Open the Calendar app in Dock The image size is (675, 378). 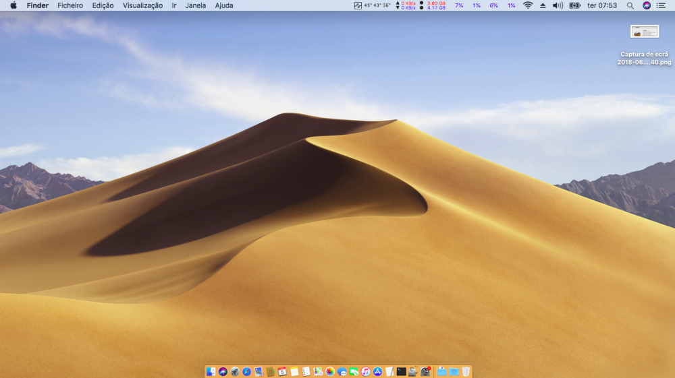point(282,371)
